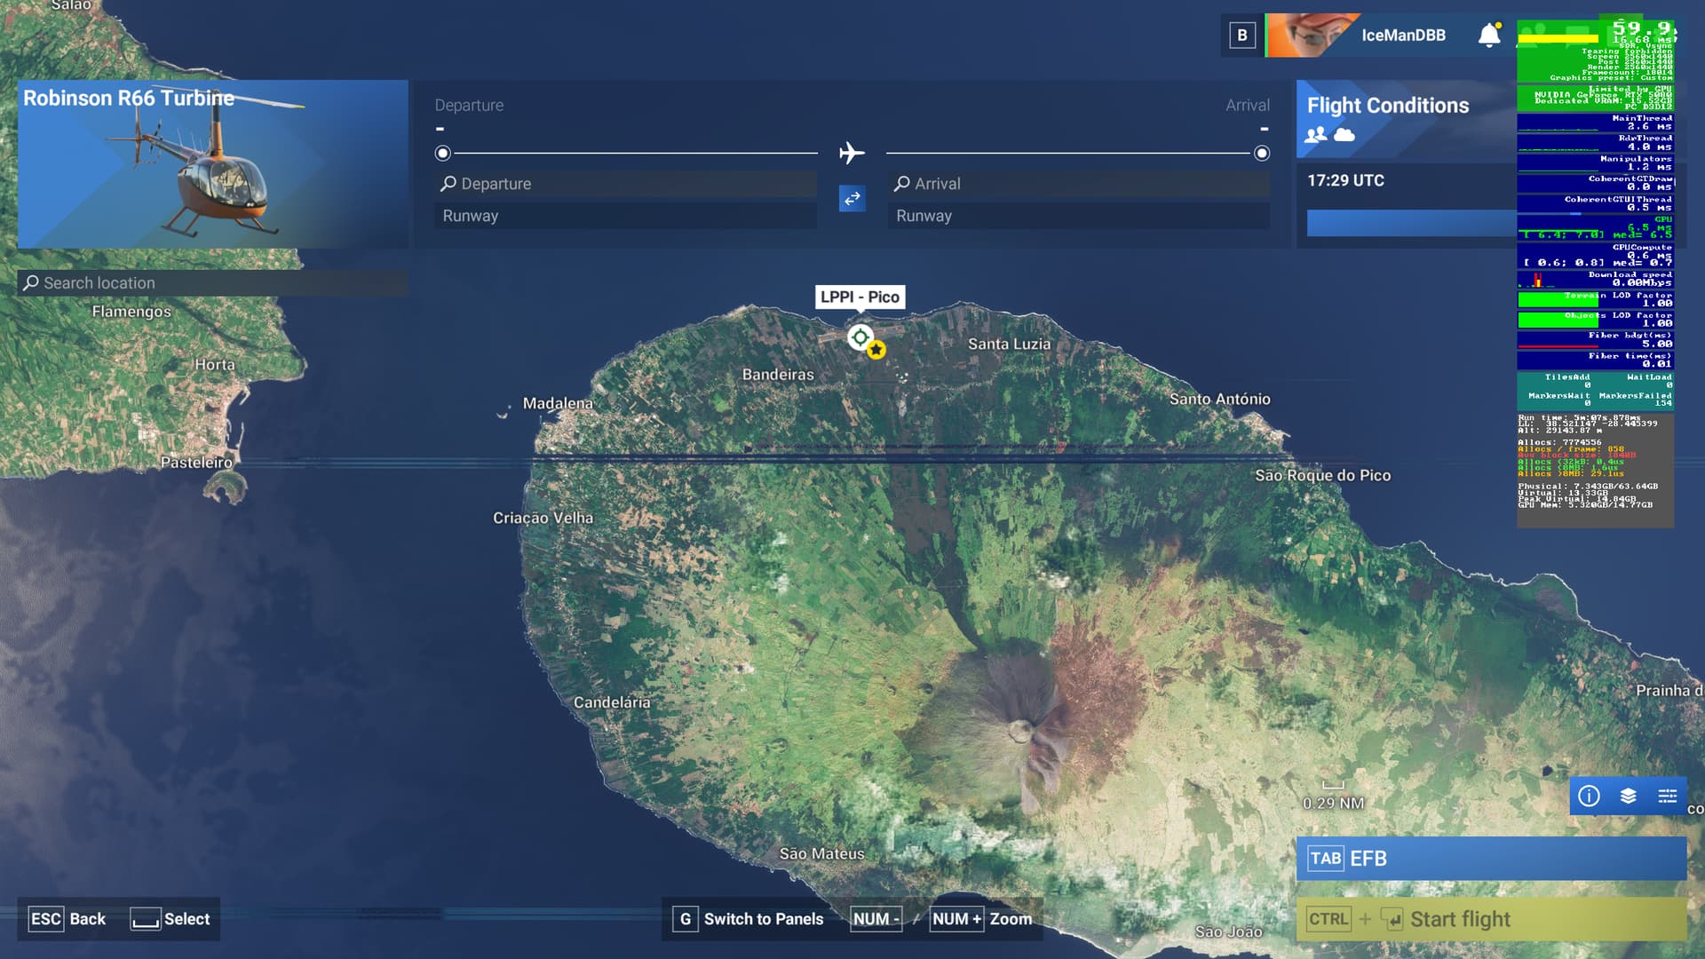Click the ESC Back button
The height and width of the screenshot is (959, 1705).
67,919
